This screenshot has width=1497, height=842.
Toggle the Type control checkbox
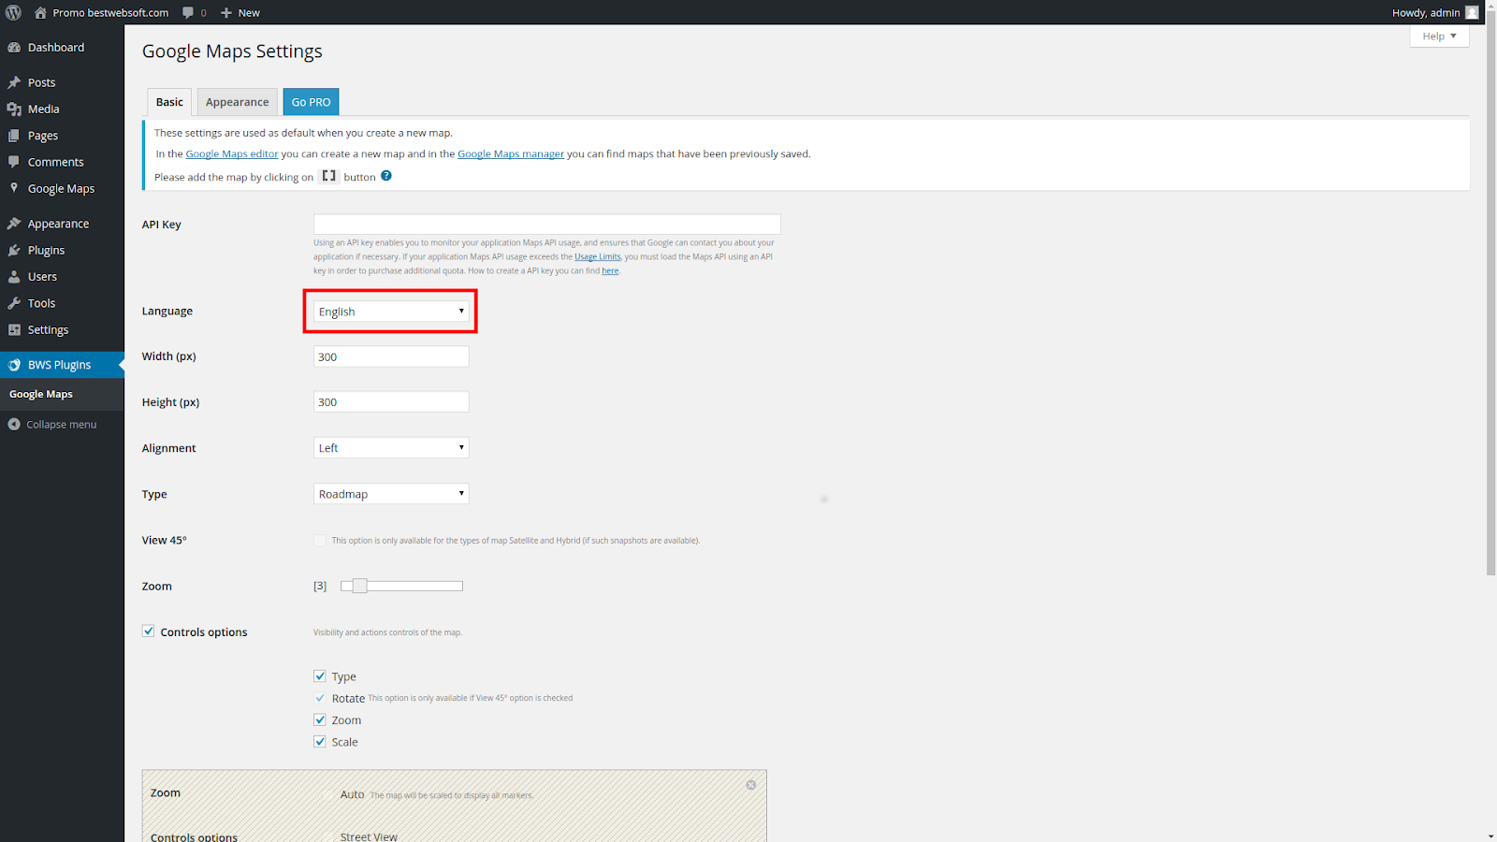pos(320,675)
